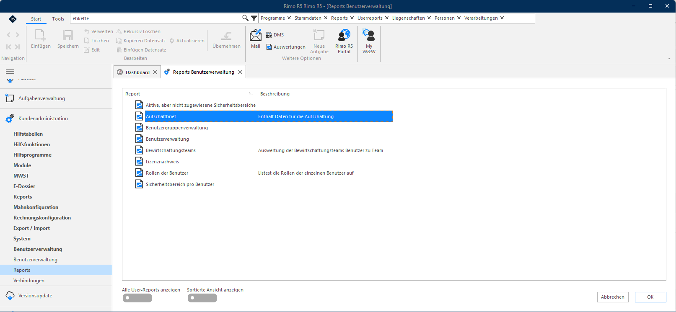Open the Aufgabenverwaltung sidebar section
The width and height of the screenshot is (676, 312).
tap(56, 98)
